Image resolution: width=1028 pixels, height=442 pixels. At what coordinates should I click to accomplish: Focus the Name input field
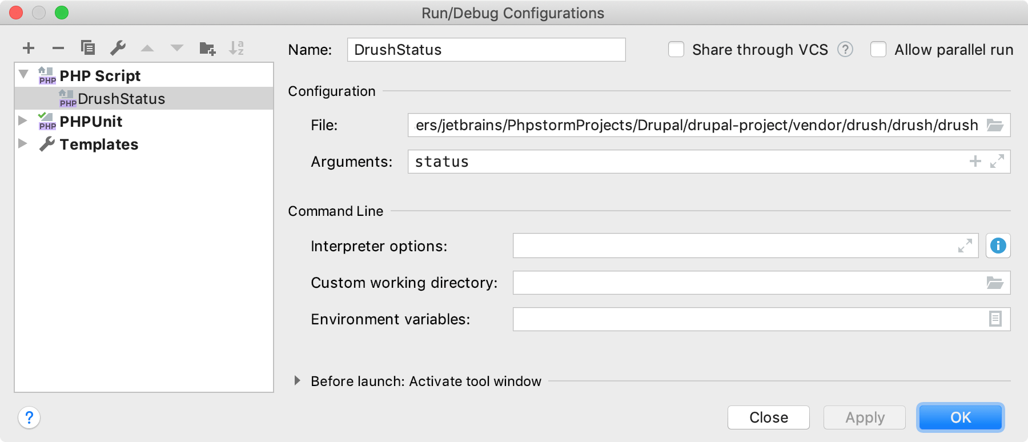coord(487,50)
